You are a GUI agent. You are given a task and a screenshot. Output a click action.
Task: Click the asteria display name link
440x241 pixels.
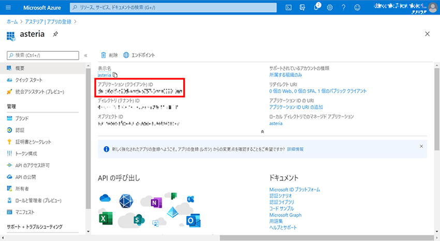tap(105, 75)
